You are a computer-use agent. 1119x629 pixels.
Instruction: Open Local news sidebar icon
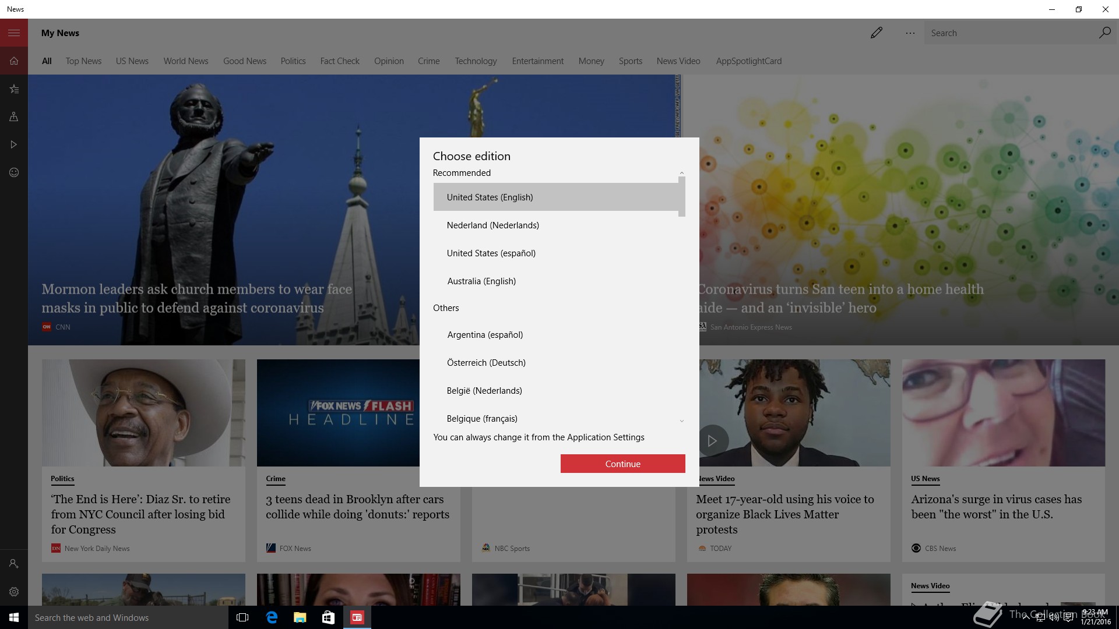coord(14,116)
